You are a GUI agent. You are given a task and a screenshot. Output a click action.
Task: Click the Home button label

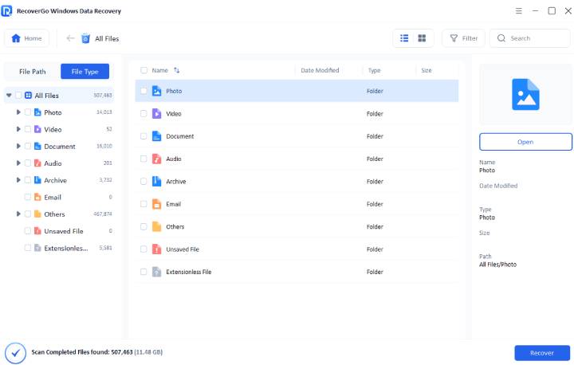pos(33,38)
